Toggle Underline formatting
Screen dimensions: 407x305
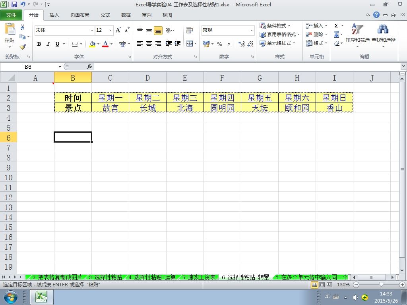57,44
